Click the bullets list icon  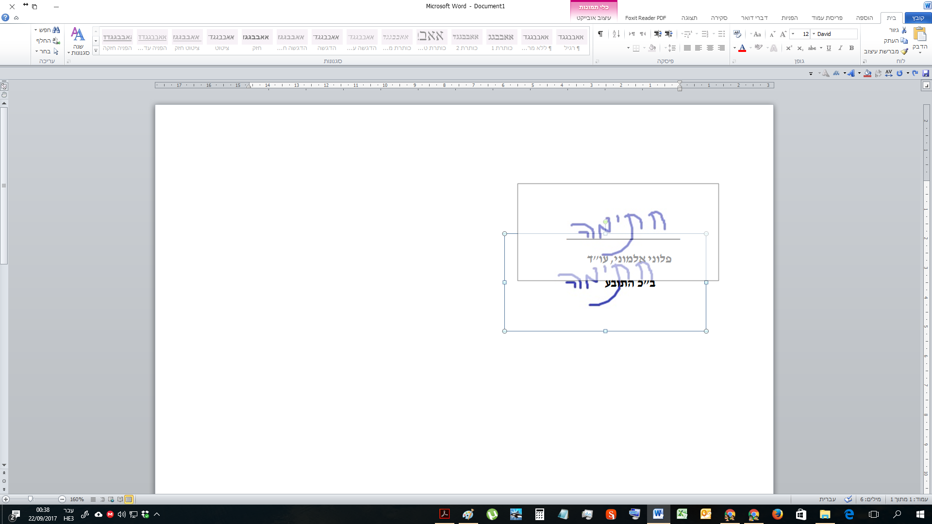click(721, 34)
